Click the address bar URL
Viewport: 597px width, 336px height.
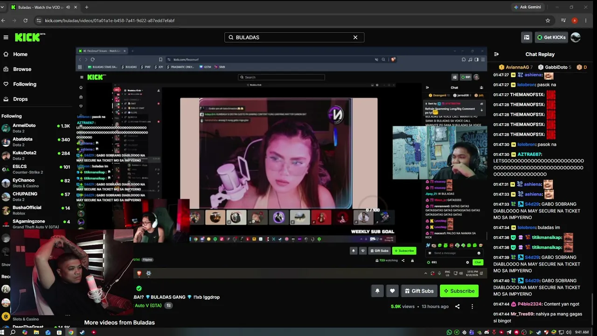(x=110, y=21)
